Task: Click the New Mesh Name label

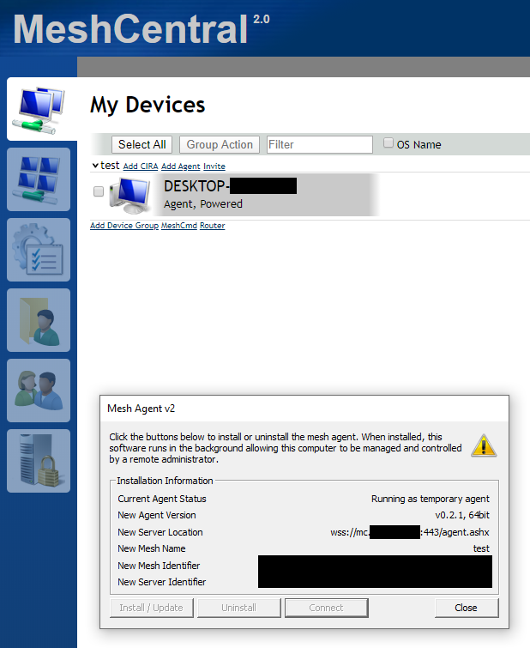Action: 152,548
